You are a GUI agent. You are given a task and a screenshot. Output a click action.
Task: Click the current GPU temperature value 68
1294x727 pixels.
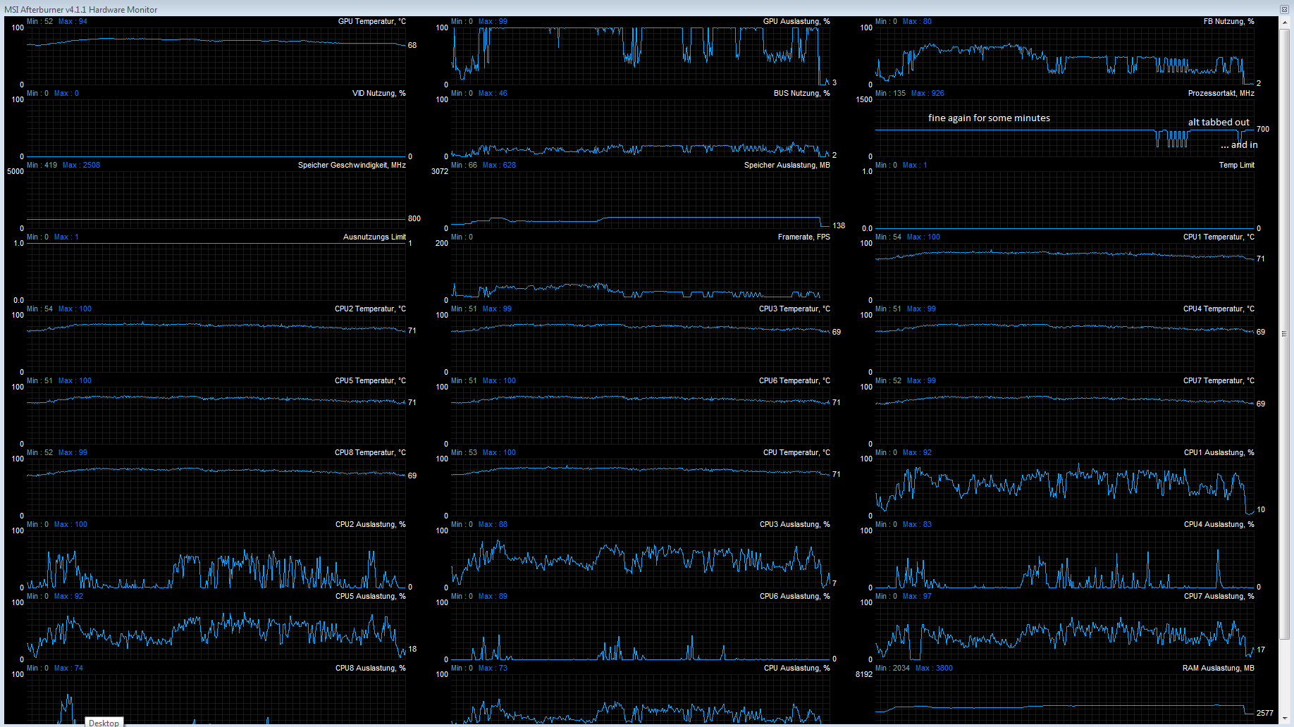coord(412,46)
